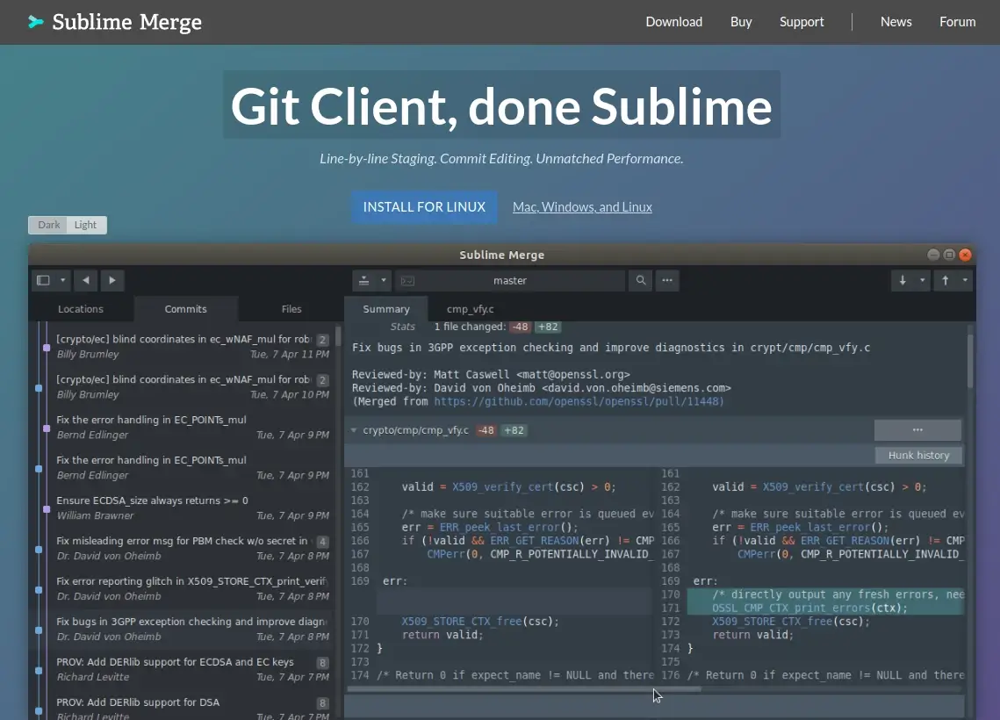This screenshot has height=720, width=1000.
Task: Switch to Dark theme
Action: 47,225
